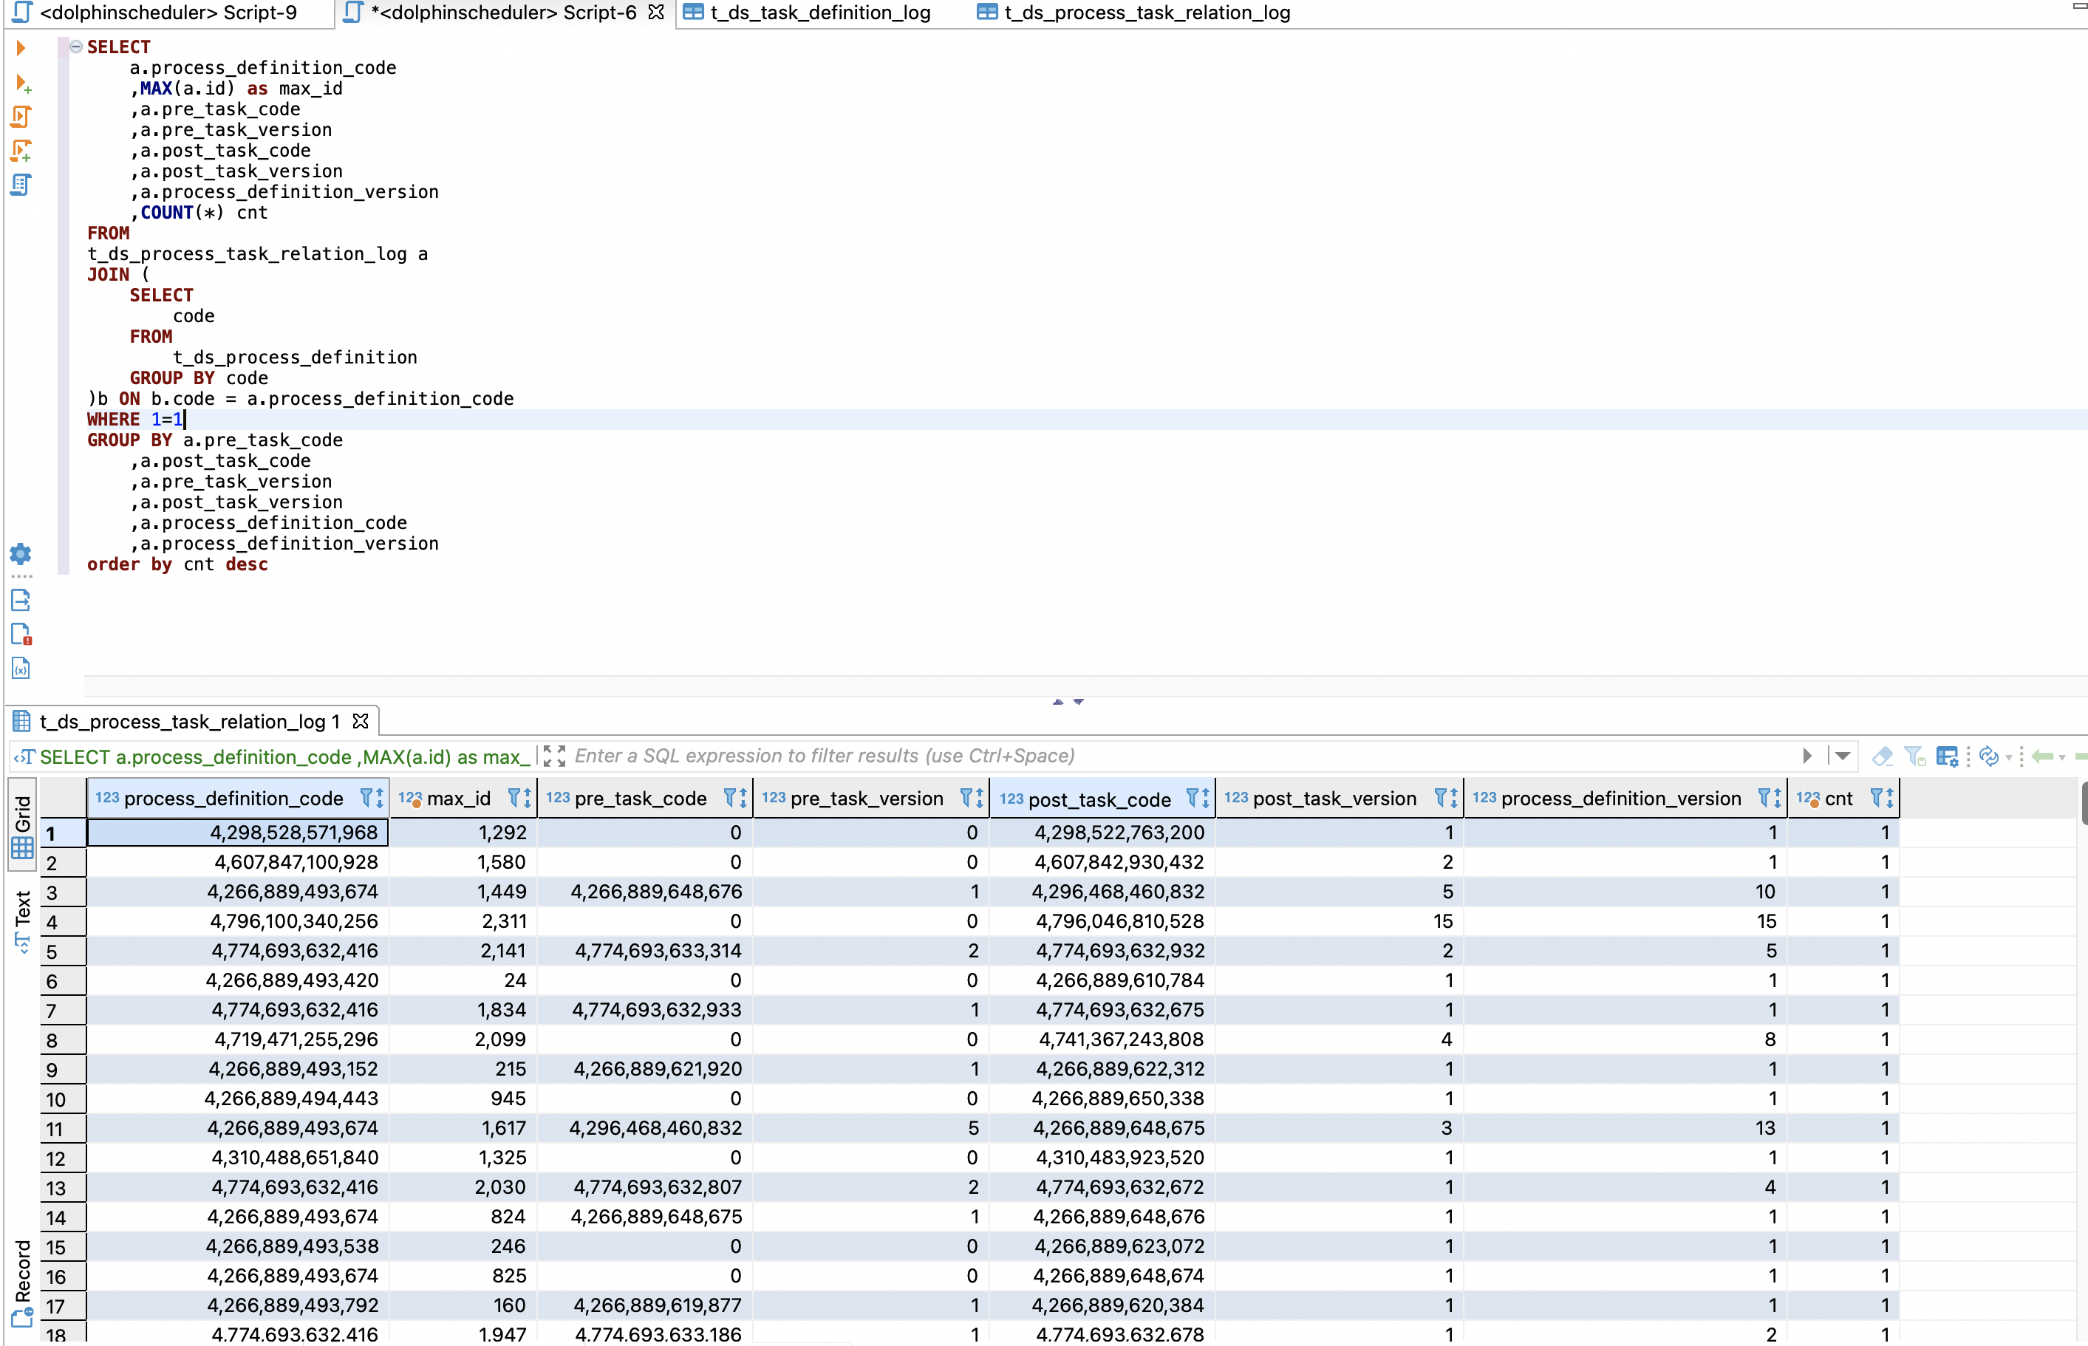Execute SQL in new tab using play-plus icon
This screenshot has height=1346, width=2088.
[22, 85]
